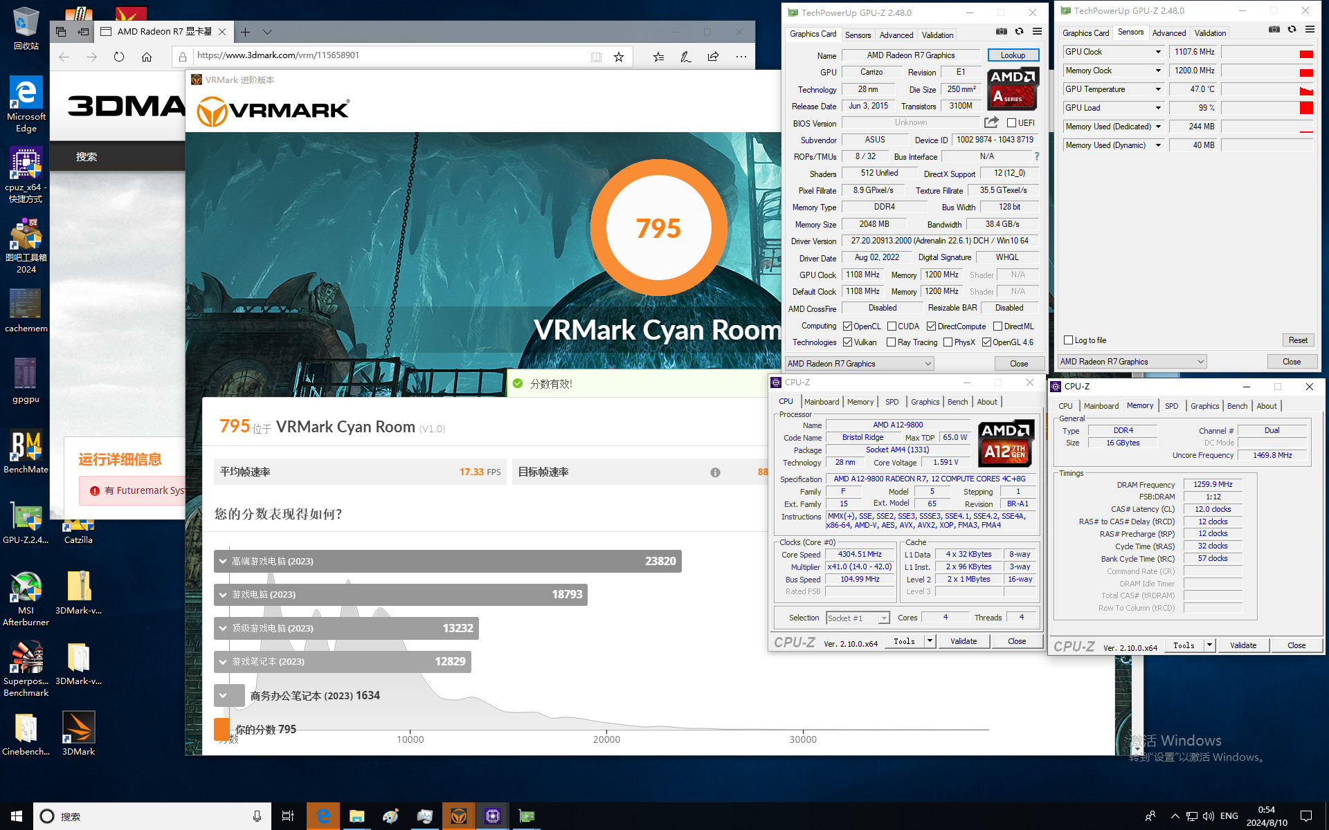Screen dimensions: 1329x830
Task: Click GPU Temperature graph in Sensors
Action: coord(1267,89)
